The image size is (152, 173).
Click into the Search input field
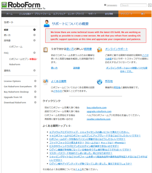click(134, 5)
